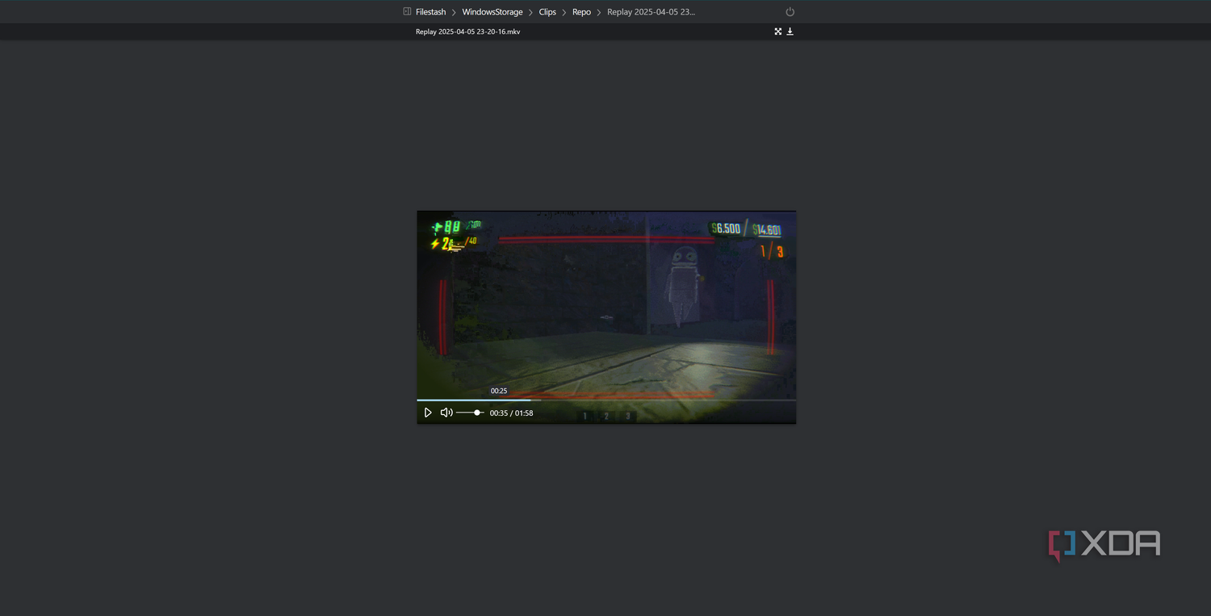
Task: Navigate to the Clips breadcrumb folder
Action: click(547, 12)
